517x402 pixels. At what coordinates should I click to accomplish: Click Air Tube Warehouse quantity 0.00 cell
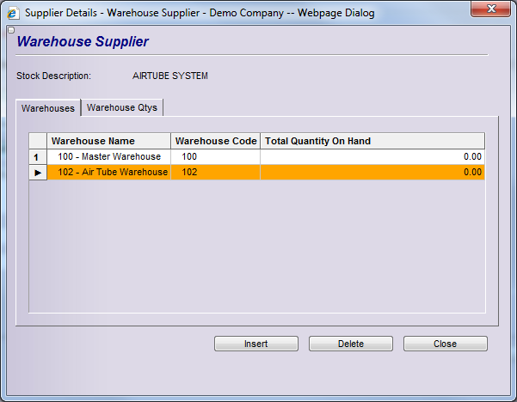pyautogui.click(x=372, y=173)
